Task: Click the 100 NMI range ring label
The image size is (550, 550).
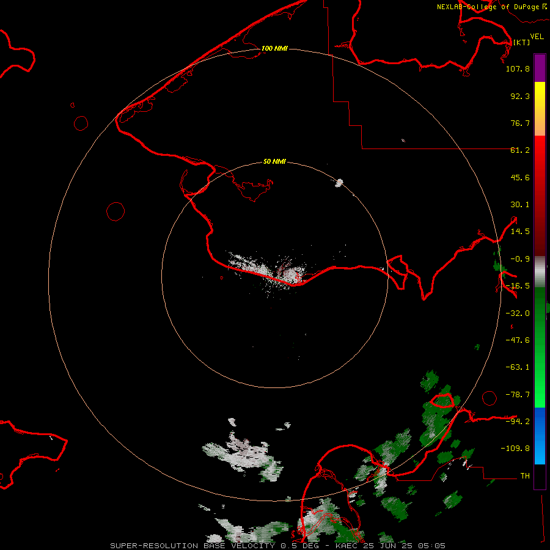Action: [274, 48]
